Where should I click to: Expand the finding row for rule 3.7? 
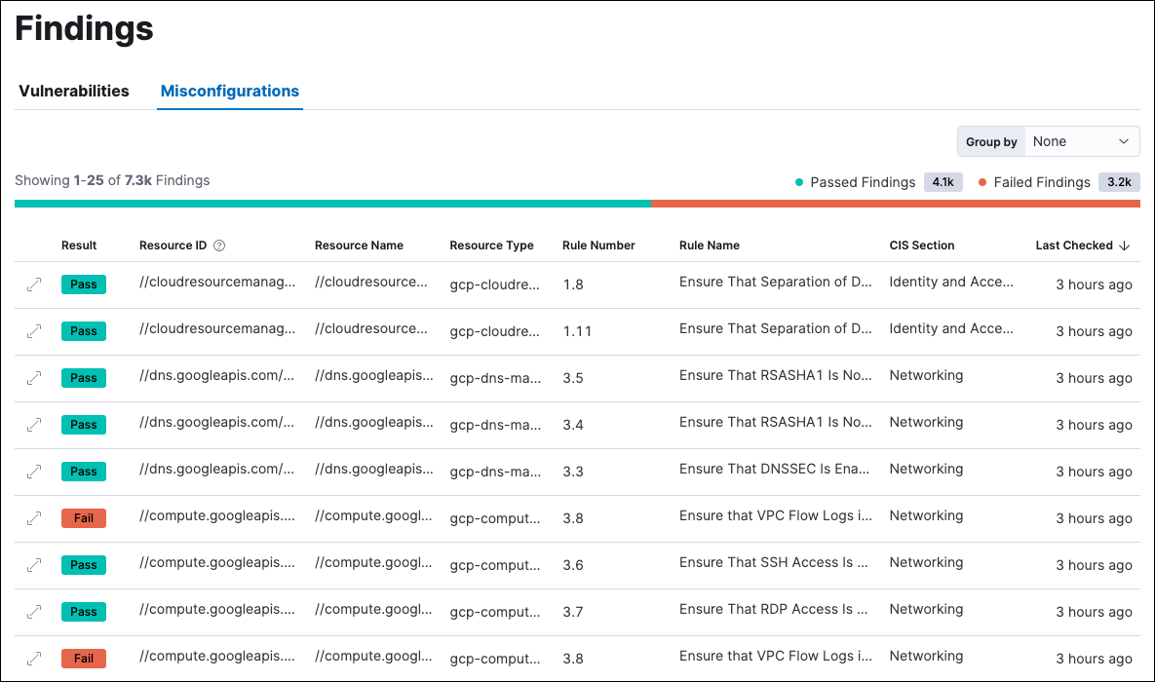click(x=34, y=612)
